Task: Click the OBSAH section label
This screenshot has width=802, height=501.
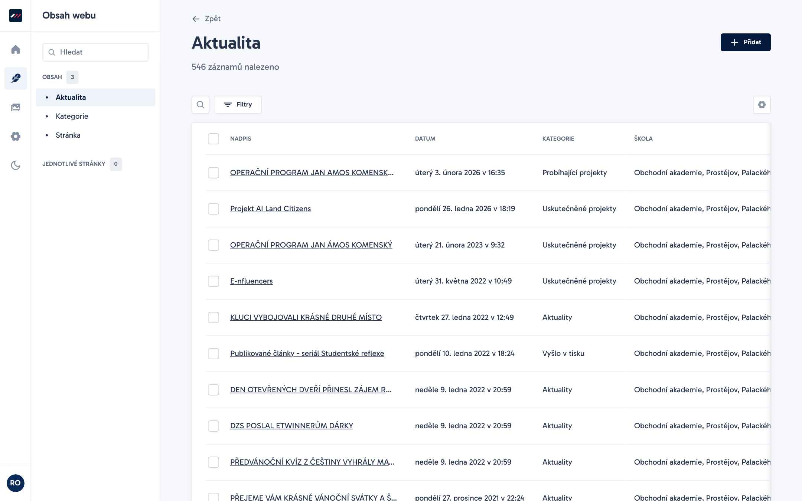Action: click(x=52, y=77)
